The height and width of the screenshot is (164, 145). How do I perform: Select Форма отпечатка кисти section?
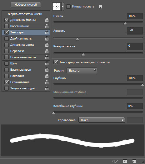25,14
